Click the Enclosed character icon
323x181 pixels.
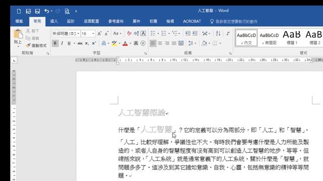point(143,43)
